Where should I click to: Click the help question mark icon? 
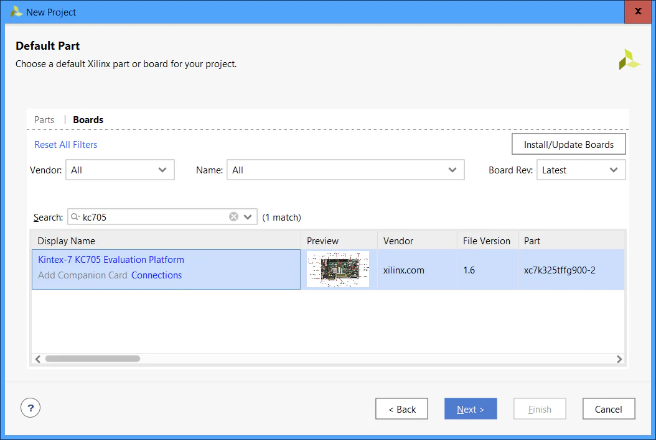tap(30, 408)
